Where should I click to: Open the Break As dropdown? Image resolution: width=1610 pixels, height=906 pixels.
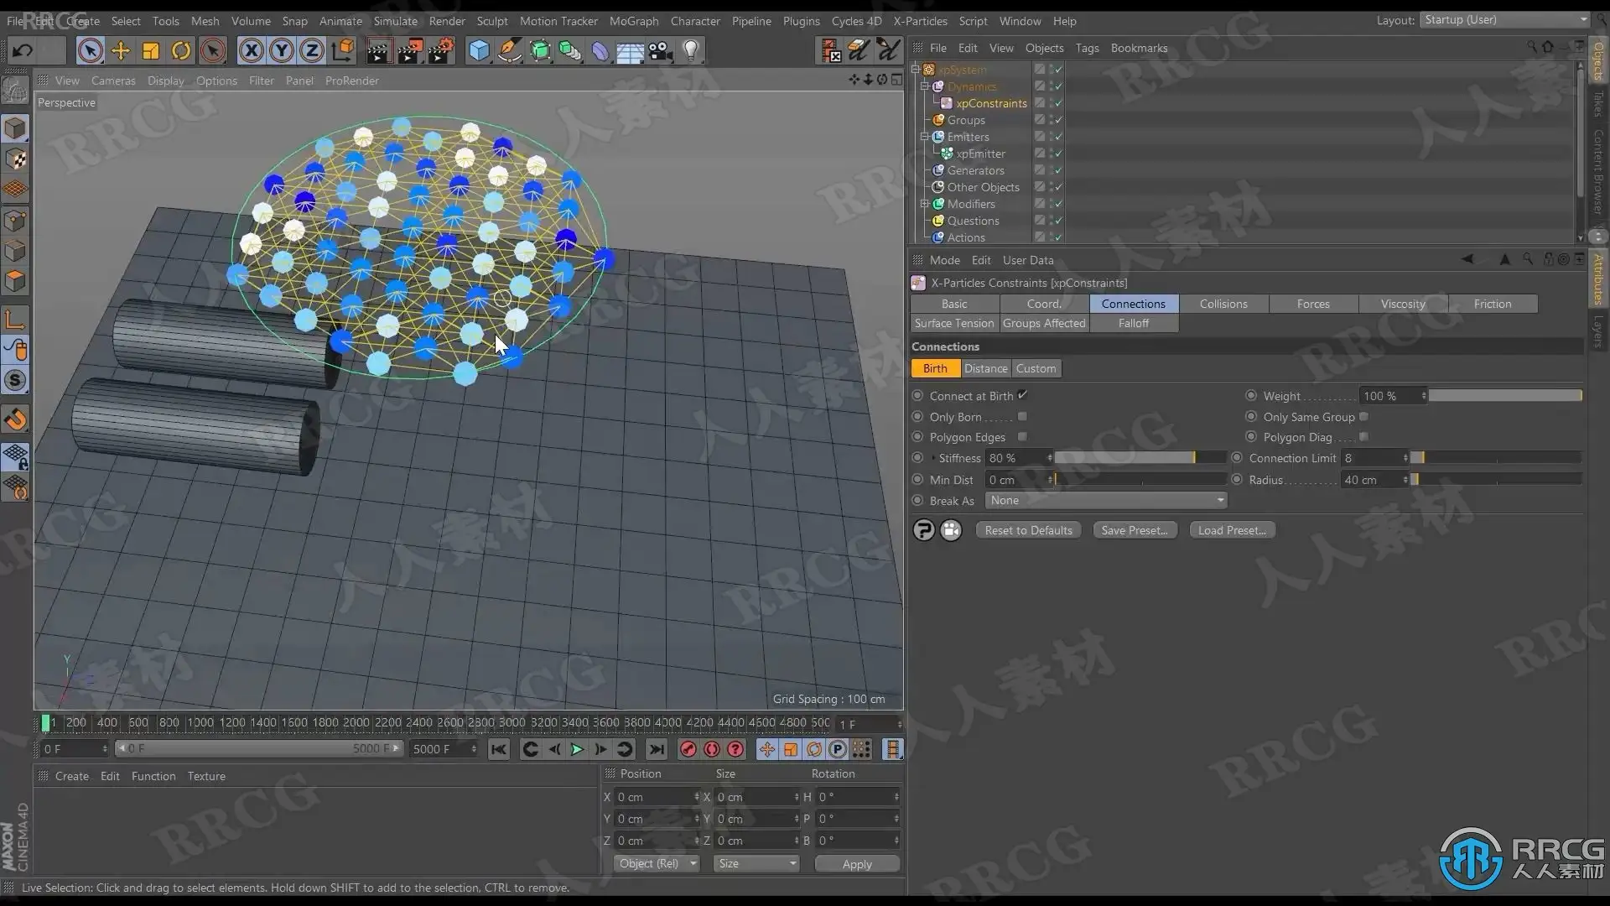point(1105,500)
